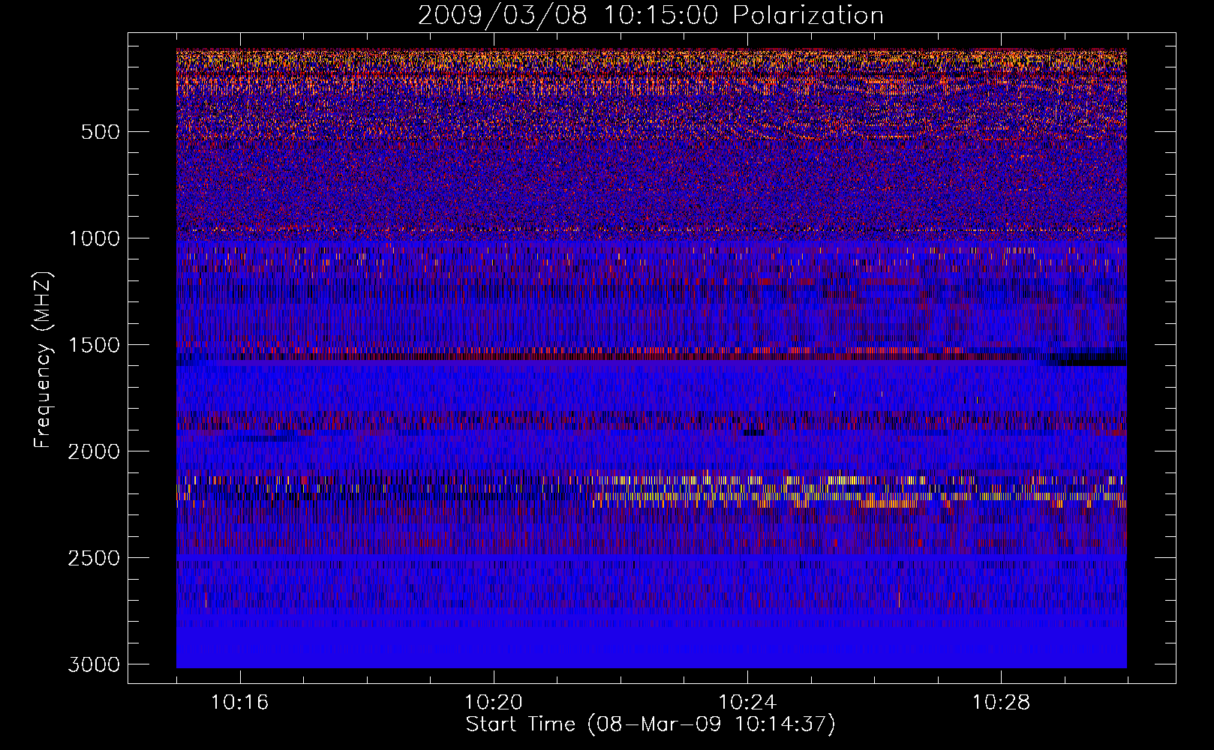Select the 3000 frequency tick label
This screenshot has width=1214, height=750.
click(94, 664)
